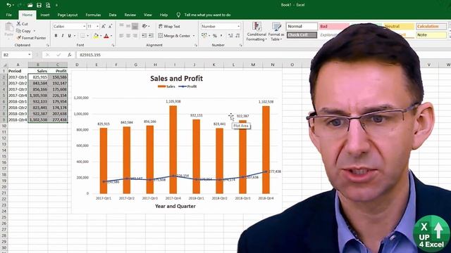The height and width of the screenshot is (253, 451).
Task: Click the Copy button
Action: [23, 31]
